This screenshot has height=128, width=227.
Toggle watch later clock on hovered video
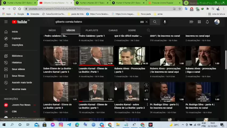[146, 85]
